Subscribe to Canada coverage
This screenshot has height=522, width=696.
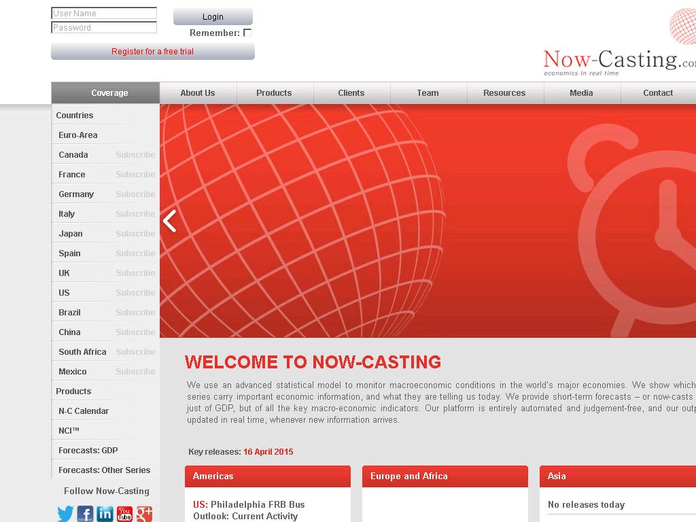click(135, 155)
